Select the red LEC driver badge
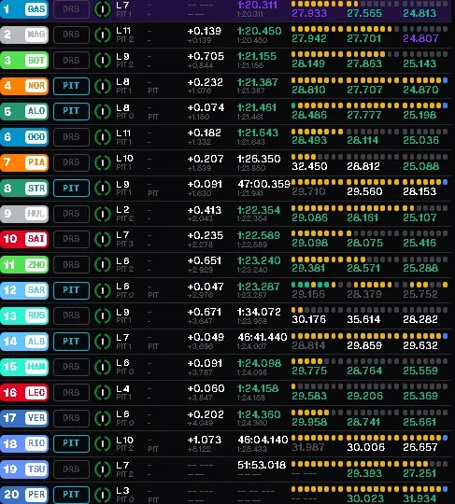Screen dimensions: 455x504 pos(24,392)
